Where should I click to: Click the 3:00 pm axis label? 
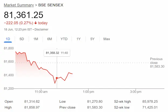click(136, 92)
